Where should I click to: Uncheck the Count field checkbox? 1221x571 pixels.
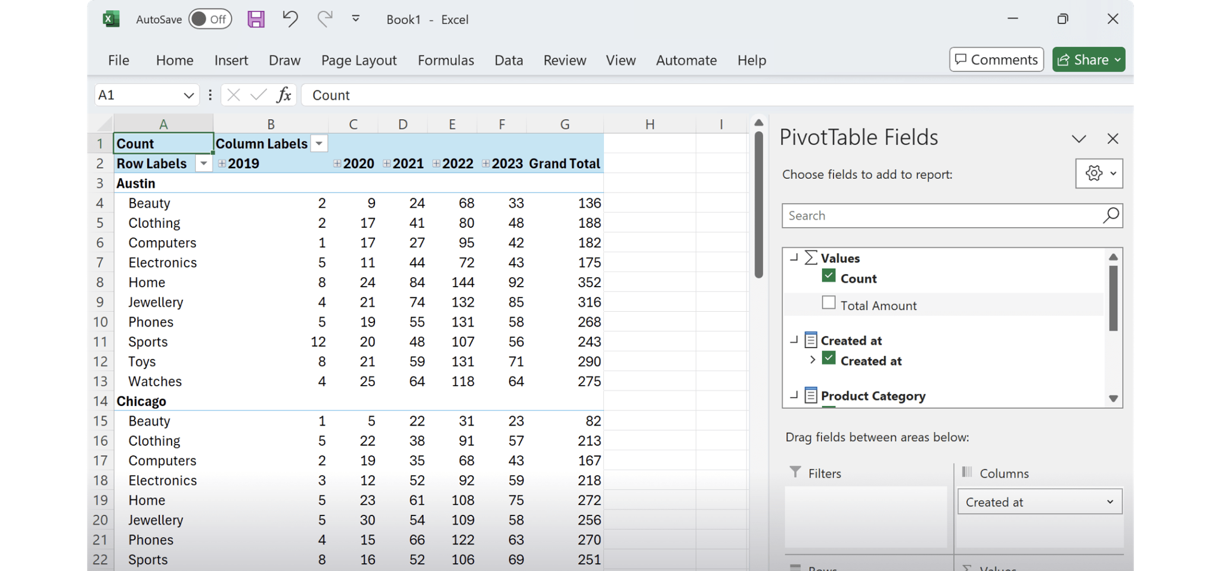[829, 276]
